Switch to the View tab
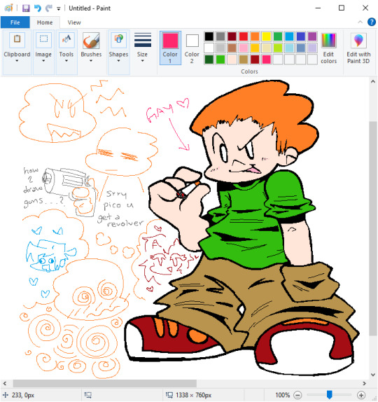 click(x=74, y=22)
